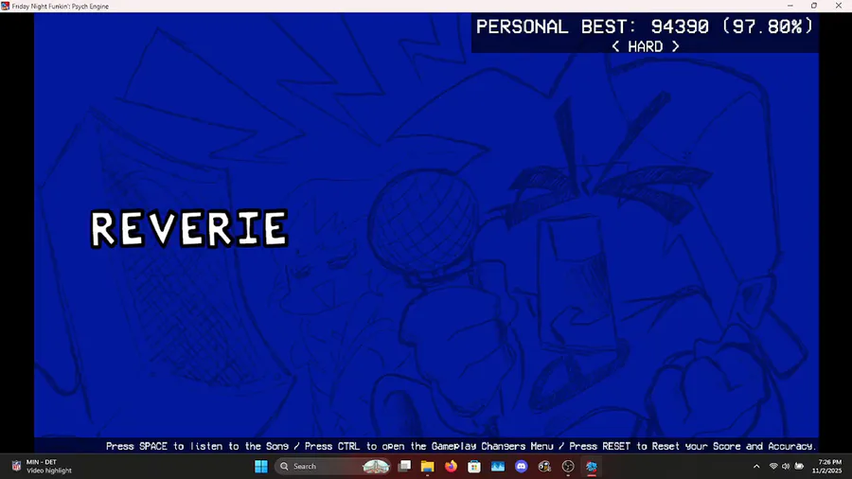Viewport: 852px width, 479px height.
Task: Click the Psych Engine title bar app icon
Action: (x=6, y=6)
